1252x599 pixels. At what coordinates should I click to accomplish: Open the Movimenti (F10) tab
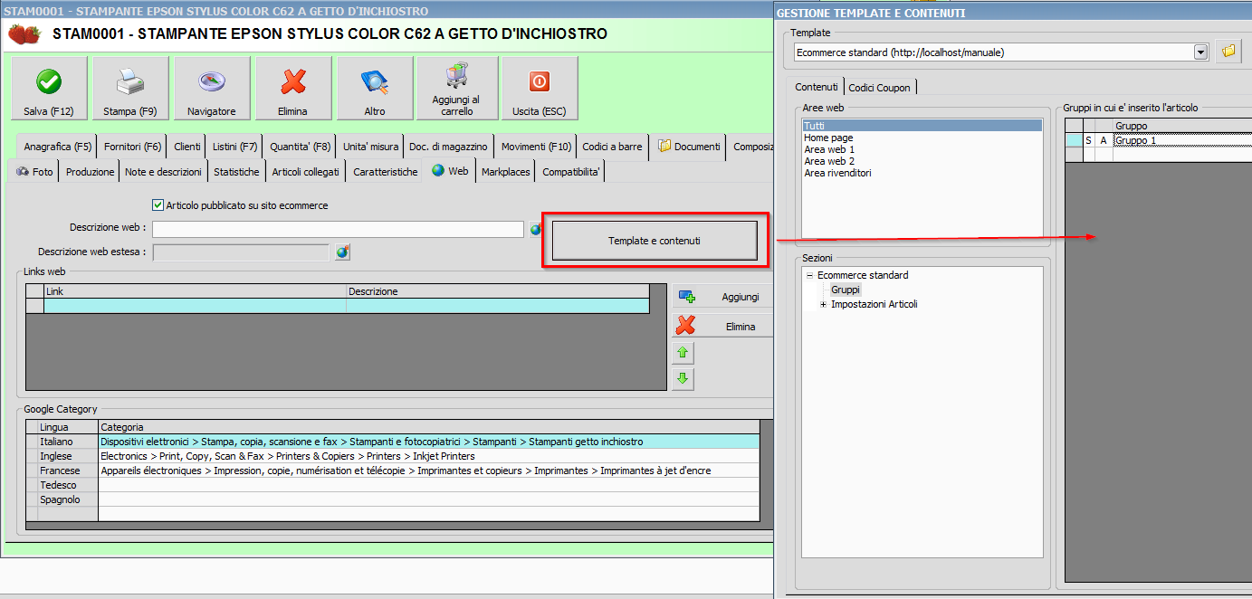[536, 147]
